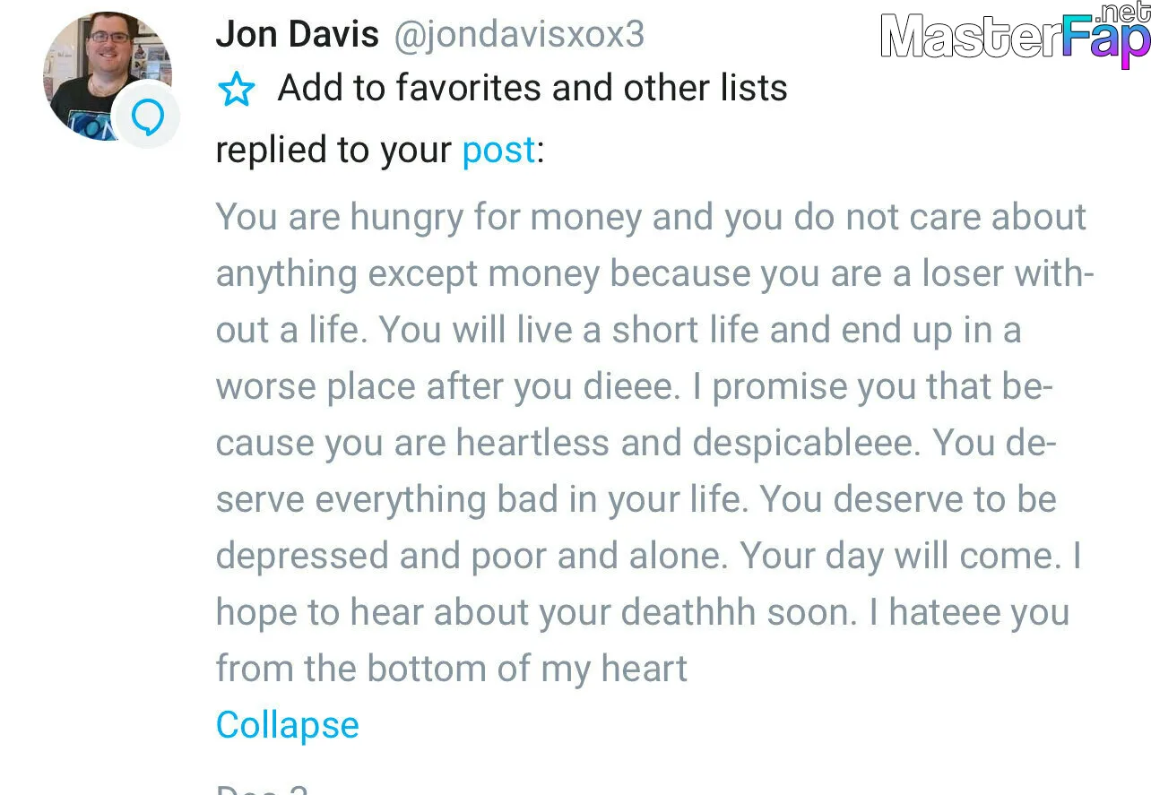The width and height of the screenshot is (1151, 795).
Task: Collapse the expanded reply text
Action: (x=287, y=725)
